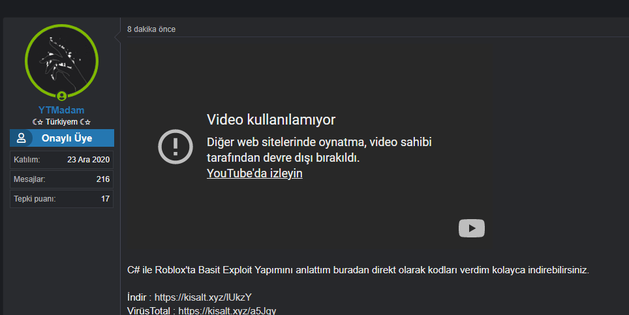Click the post text about Roblox Exploit
629x315 pixels.
tap(358, 270)
